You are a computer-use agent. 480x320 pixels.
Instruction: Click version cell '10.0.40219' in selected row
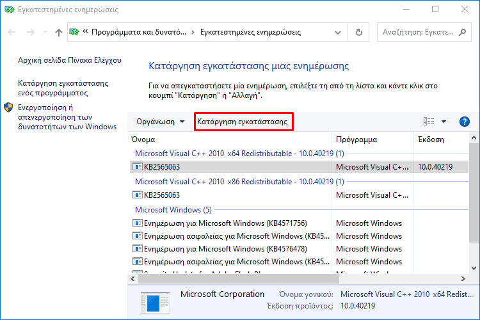(435, 167)
